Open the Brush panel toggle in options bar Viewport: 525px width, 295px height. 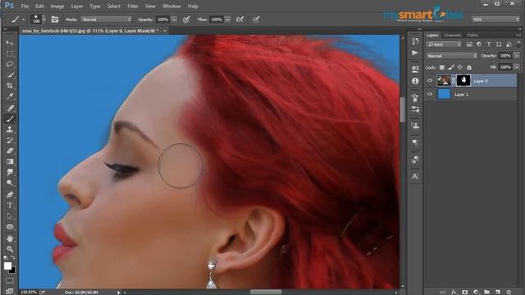pos(55,20)
